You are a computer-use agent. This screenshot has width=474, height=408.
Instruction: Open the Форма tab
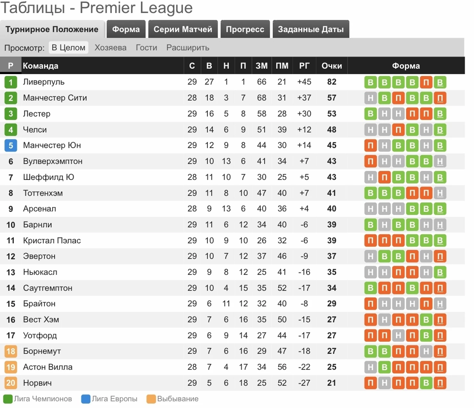pyautogui.click(x=126, y=29)
